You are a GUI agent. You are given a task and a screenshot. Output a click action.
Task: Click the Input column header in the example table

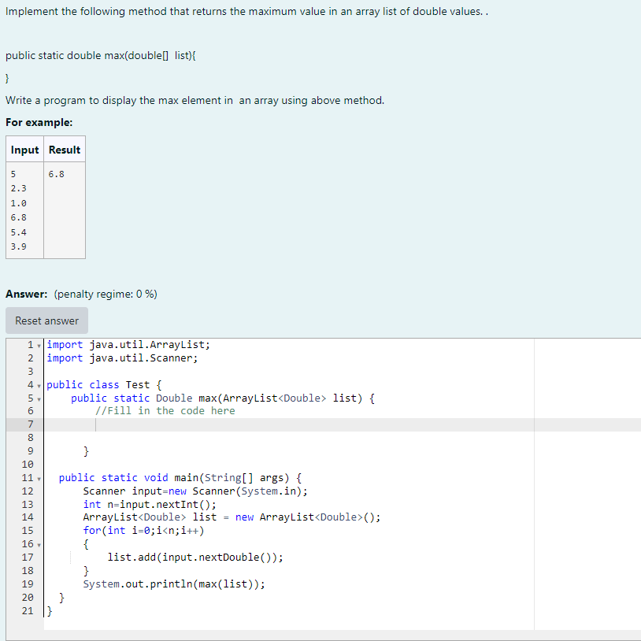24,149
